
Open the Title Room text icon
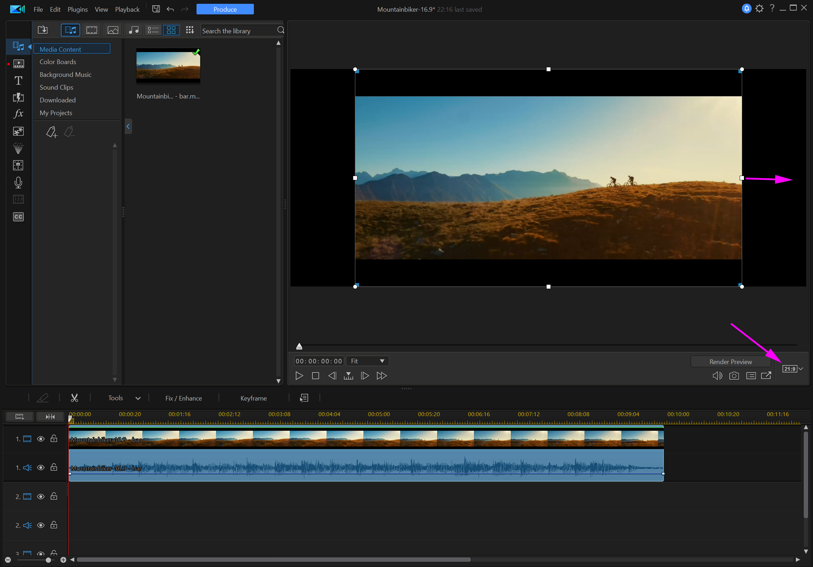tap(18, 81)
